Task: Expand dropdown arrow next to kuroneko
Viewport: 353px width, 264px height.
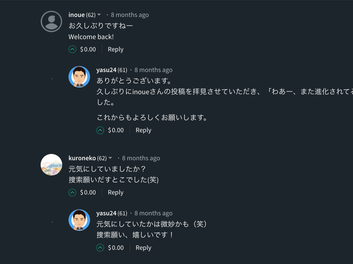Action: (110, 158)
